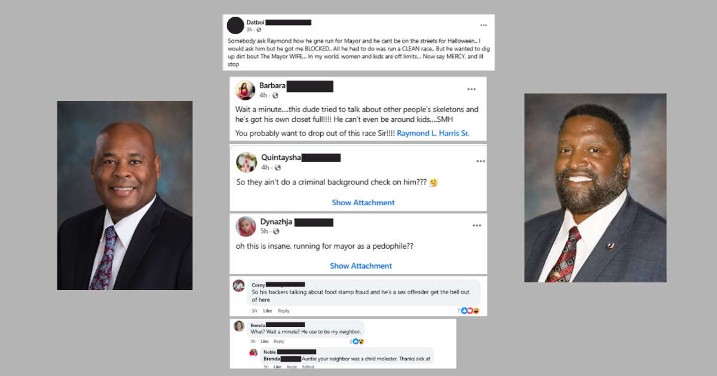Open the three-dot menu on Quintaysha's post
Viewport: 717px width, 376px height.
[480, 161]
